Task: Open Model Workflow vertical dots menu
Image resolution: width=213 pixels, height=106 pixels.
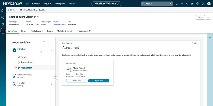Action: coord(48,42)
